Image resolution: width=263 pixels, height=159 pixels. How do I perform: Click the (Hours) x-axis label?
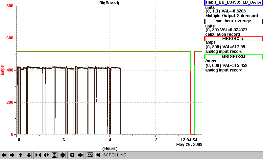110,149
